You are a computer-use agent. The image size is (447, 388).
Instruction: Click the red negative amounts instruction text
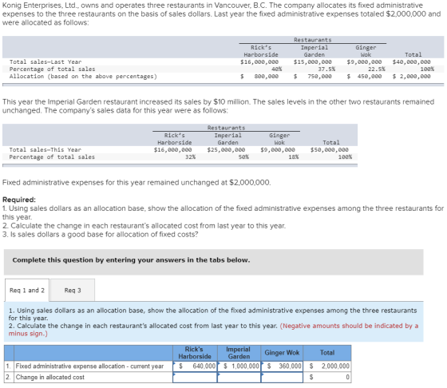coord(213,330)
